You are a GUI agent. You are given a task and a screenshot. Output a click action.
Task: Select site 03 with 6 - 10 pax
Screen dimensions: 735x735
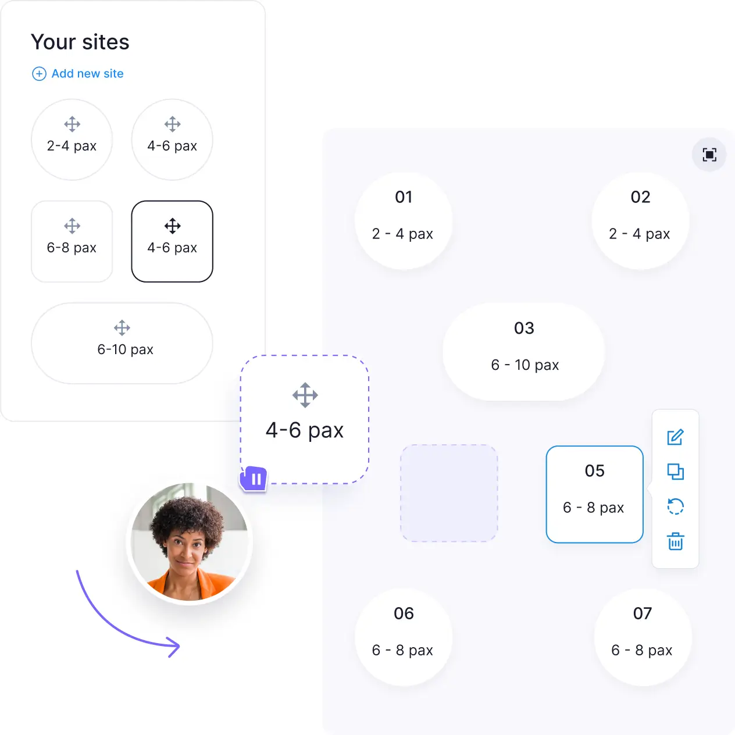click(x=524, y=352)
